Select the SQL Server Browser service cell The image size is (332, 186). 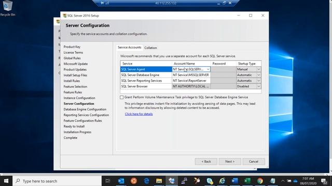click(x=146, y=86)
